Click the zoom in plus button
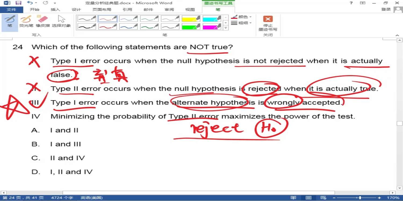The height and width of the screenshot is (201, 403). 379,198
